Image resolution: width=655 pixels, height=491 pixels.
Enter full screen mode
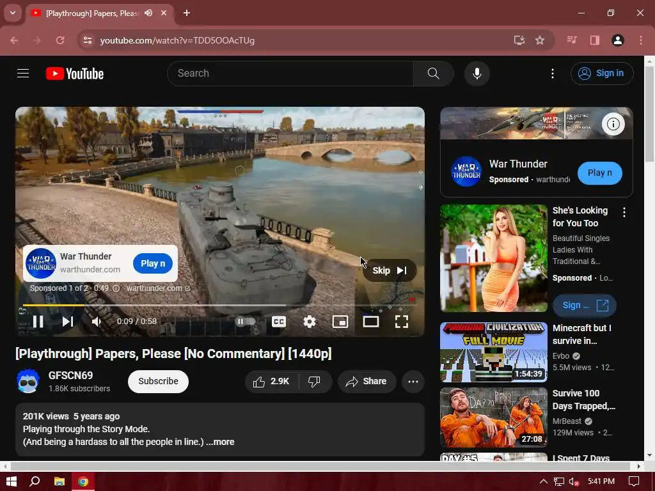pyautogui.click(x=402, y=322)
